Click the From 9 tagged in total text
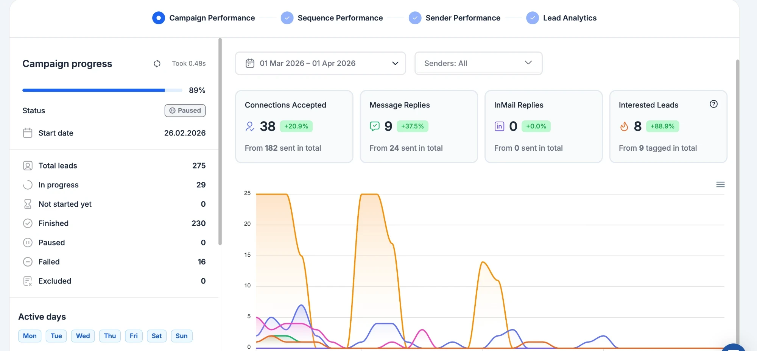 658,148
